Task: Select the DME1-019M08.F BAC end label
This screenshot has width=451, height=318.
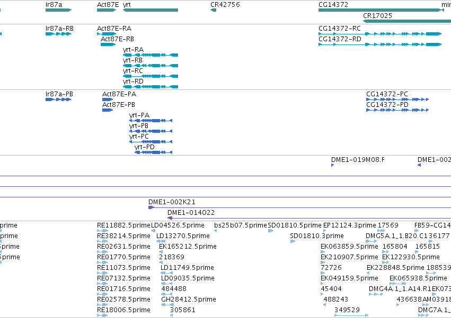Action: coord(358,160)
